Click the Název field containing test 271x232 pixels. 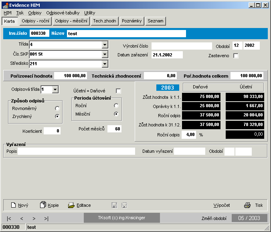127,34
